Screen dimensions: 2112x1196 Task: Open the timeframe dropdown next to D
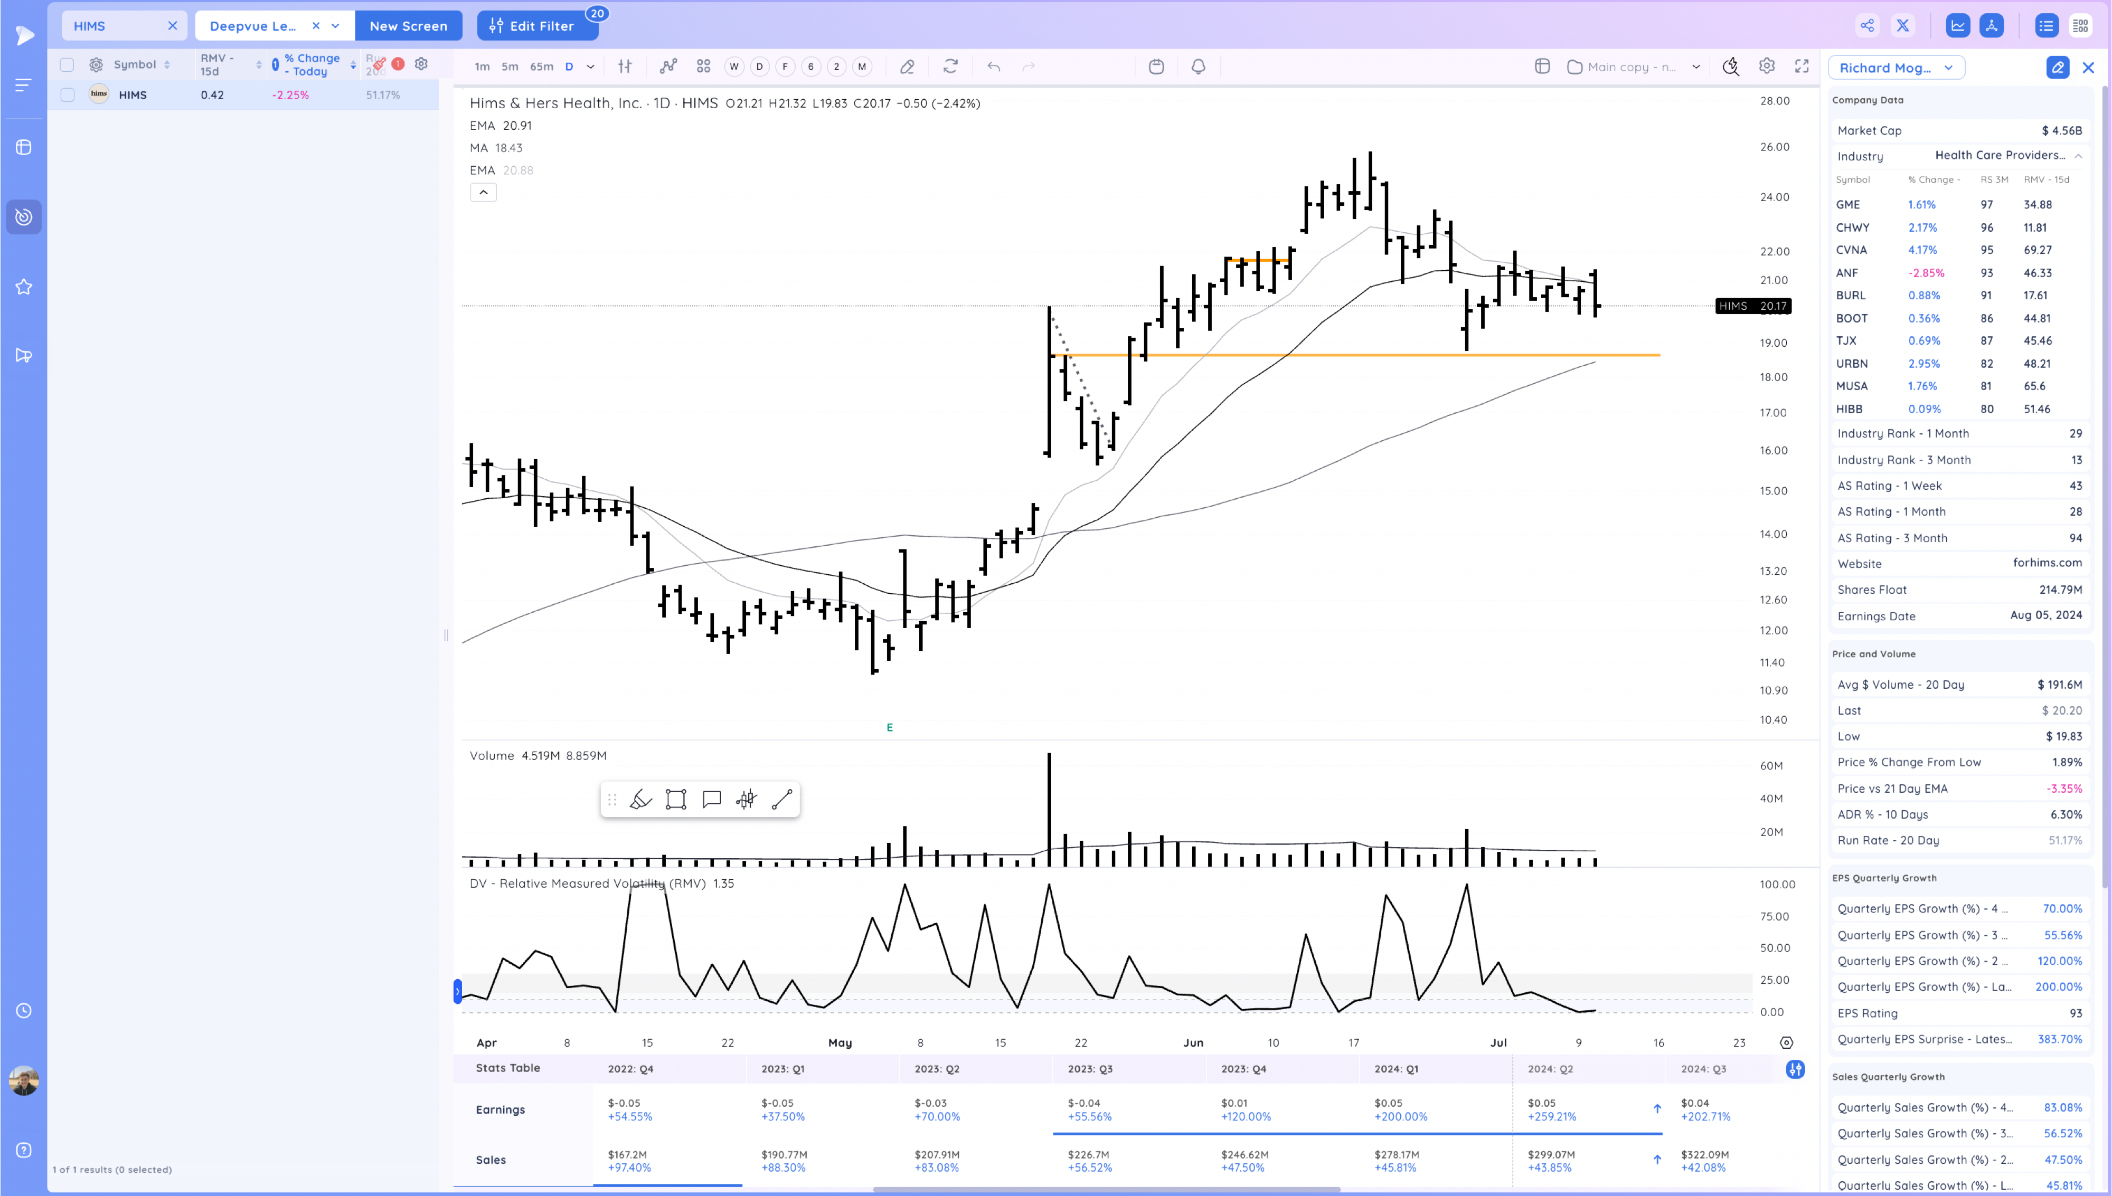(x=590, y=67)
